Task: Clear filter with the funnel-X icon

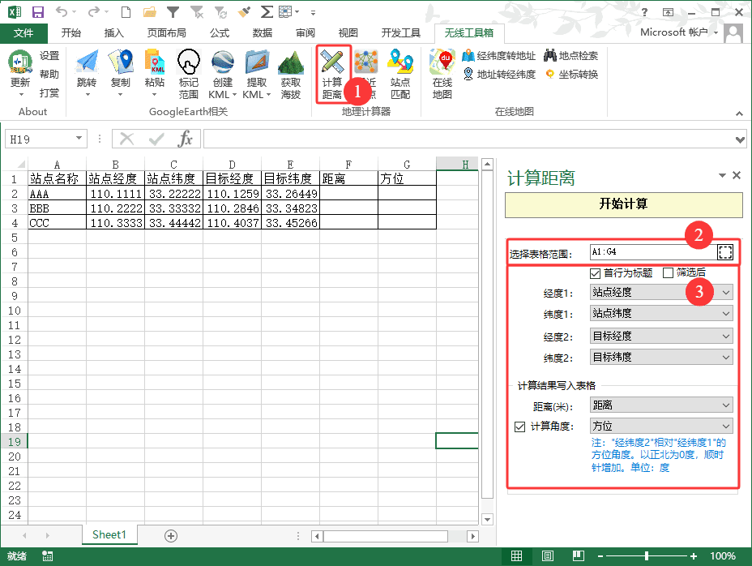Action: [197, 12]
